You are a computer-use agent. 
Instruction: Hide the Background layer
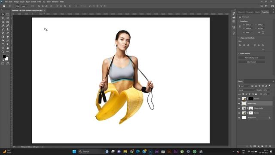point(239,118)
